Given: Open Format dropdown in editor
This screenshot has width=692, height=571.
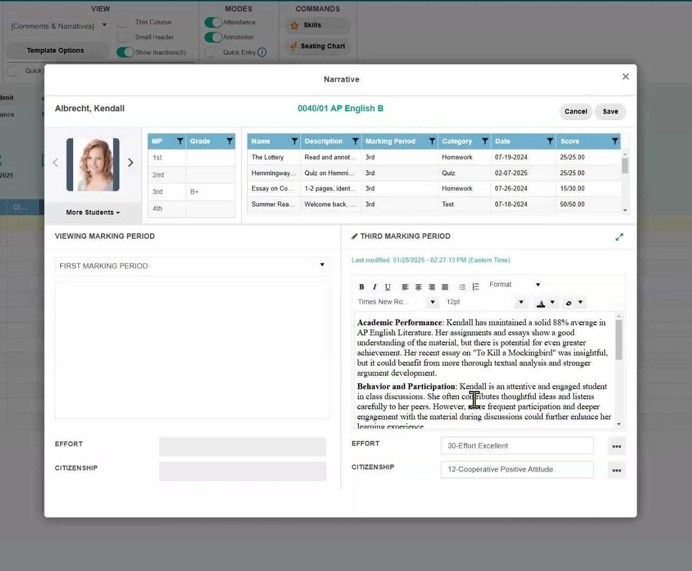Looking at the screenshot, I should 514,285.
